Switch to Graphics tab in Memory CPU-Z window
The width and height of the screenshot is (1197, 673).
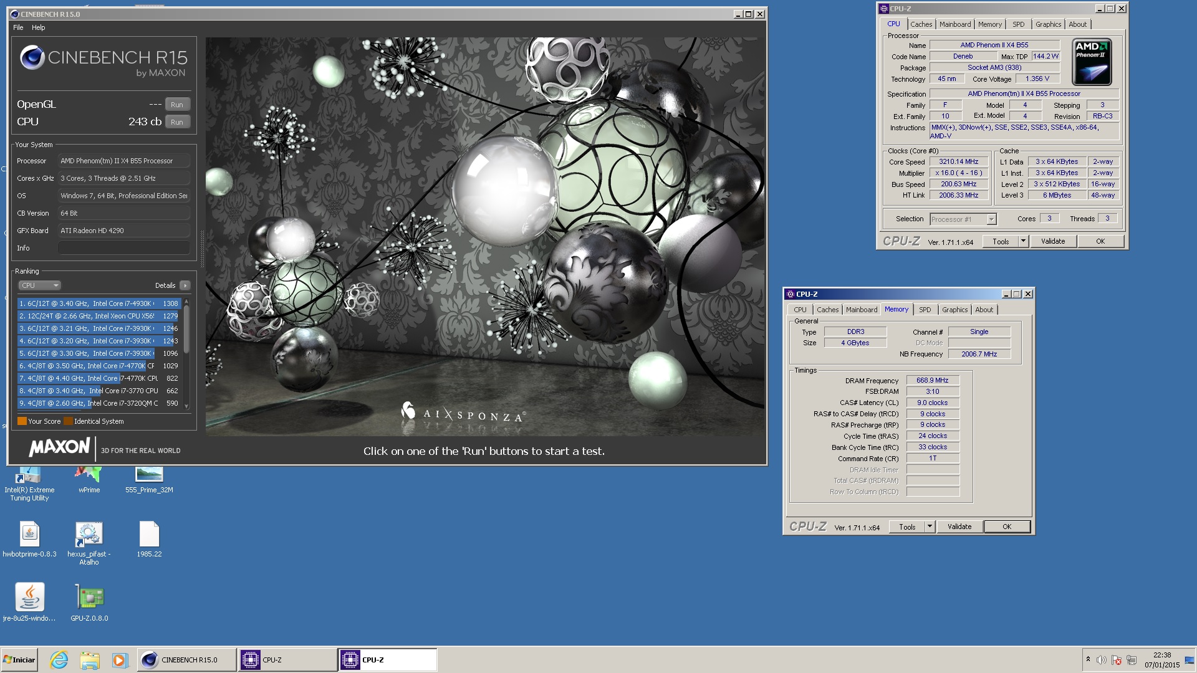pos(954,310)
